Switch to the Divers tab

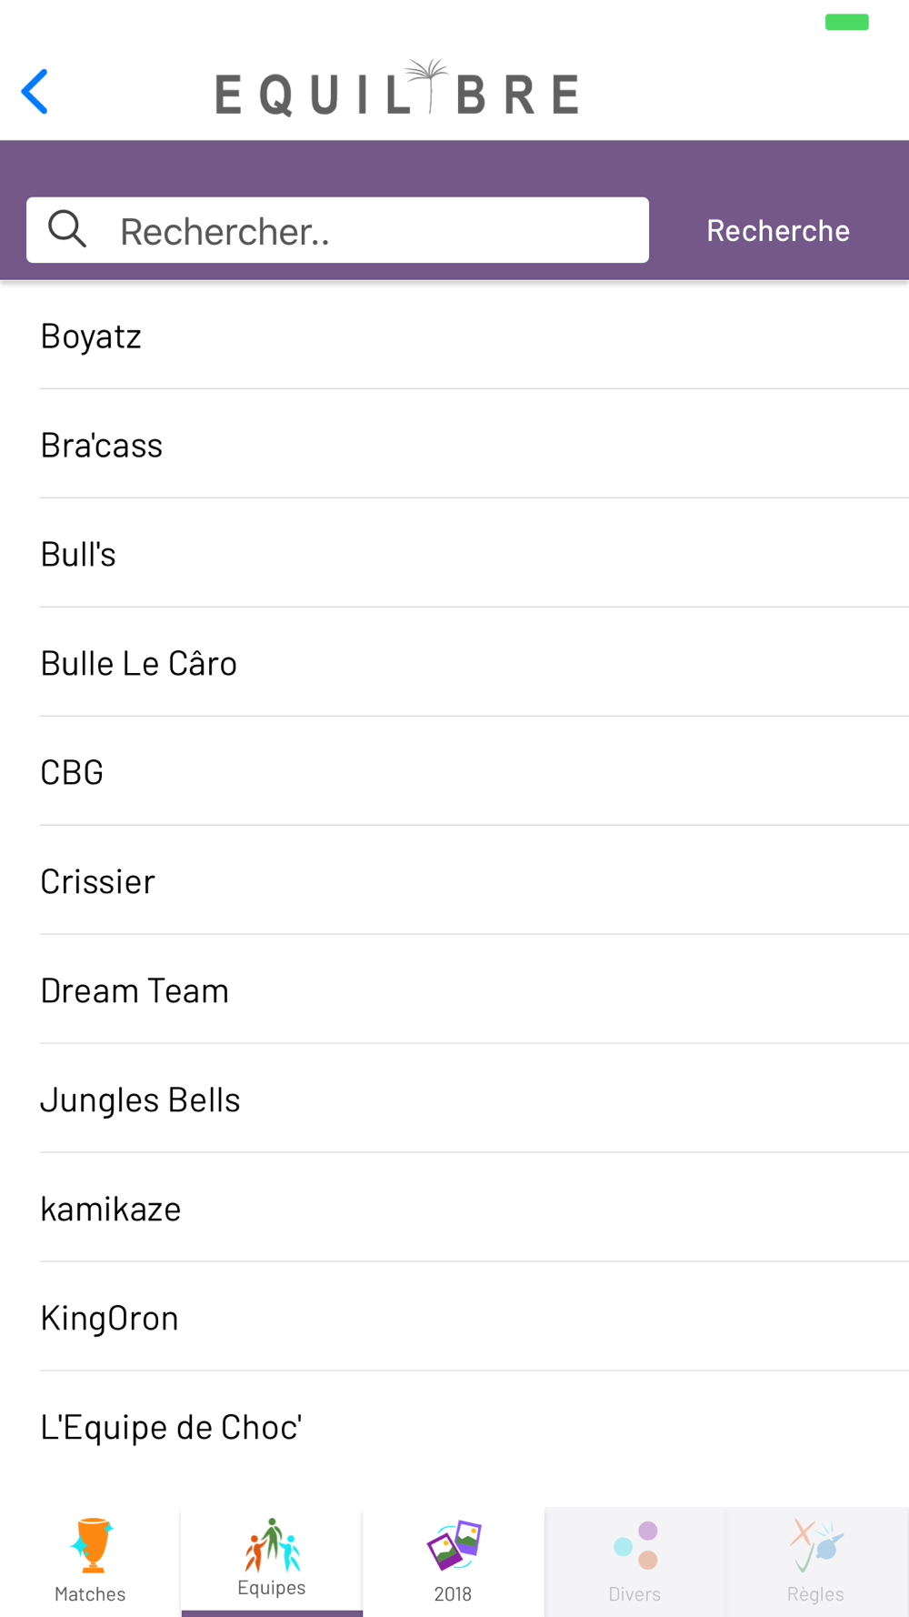point(634,1561)
